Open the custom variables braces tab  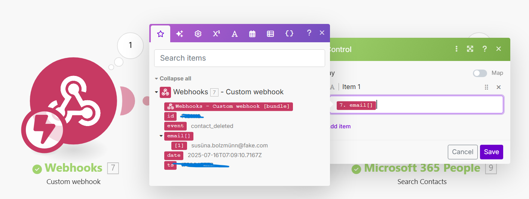289,33
